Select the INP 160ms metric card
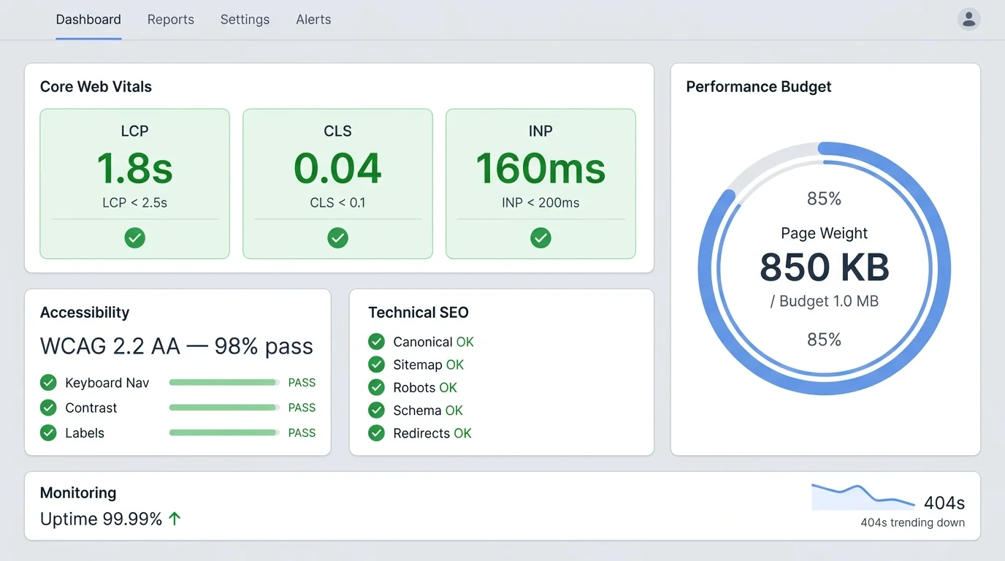 (540, 184)
